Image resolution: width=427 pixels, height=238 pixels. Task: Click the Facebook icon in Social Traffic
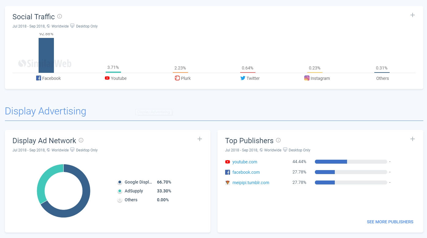pos(39,78)
